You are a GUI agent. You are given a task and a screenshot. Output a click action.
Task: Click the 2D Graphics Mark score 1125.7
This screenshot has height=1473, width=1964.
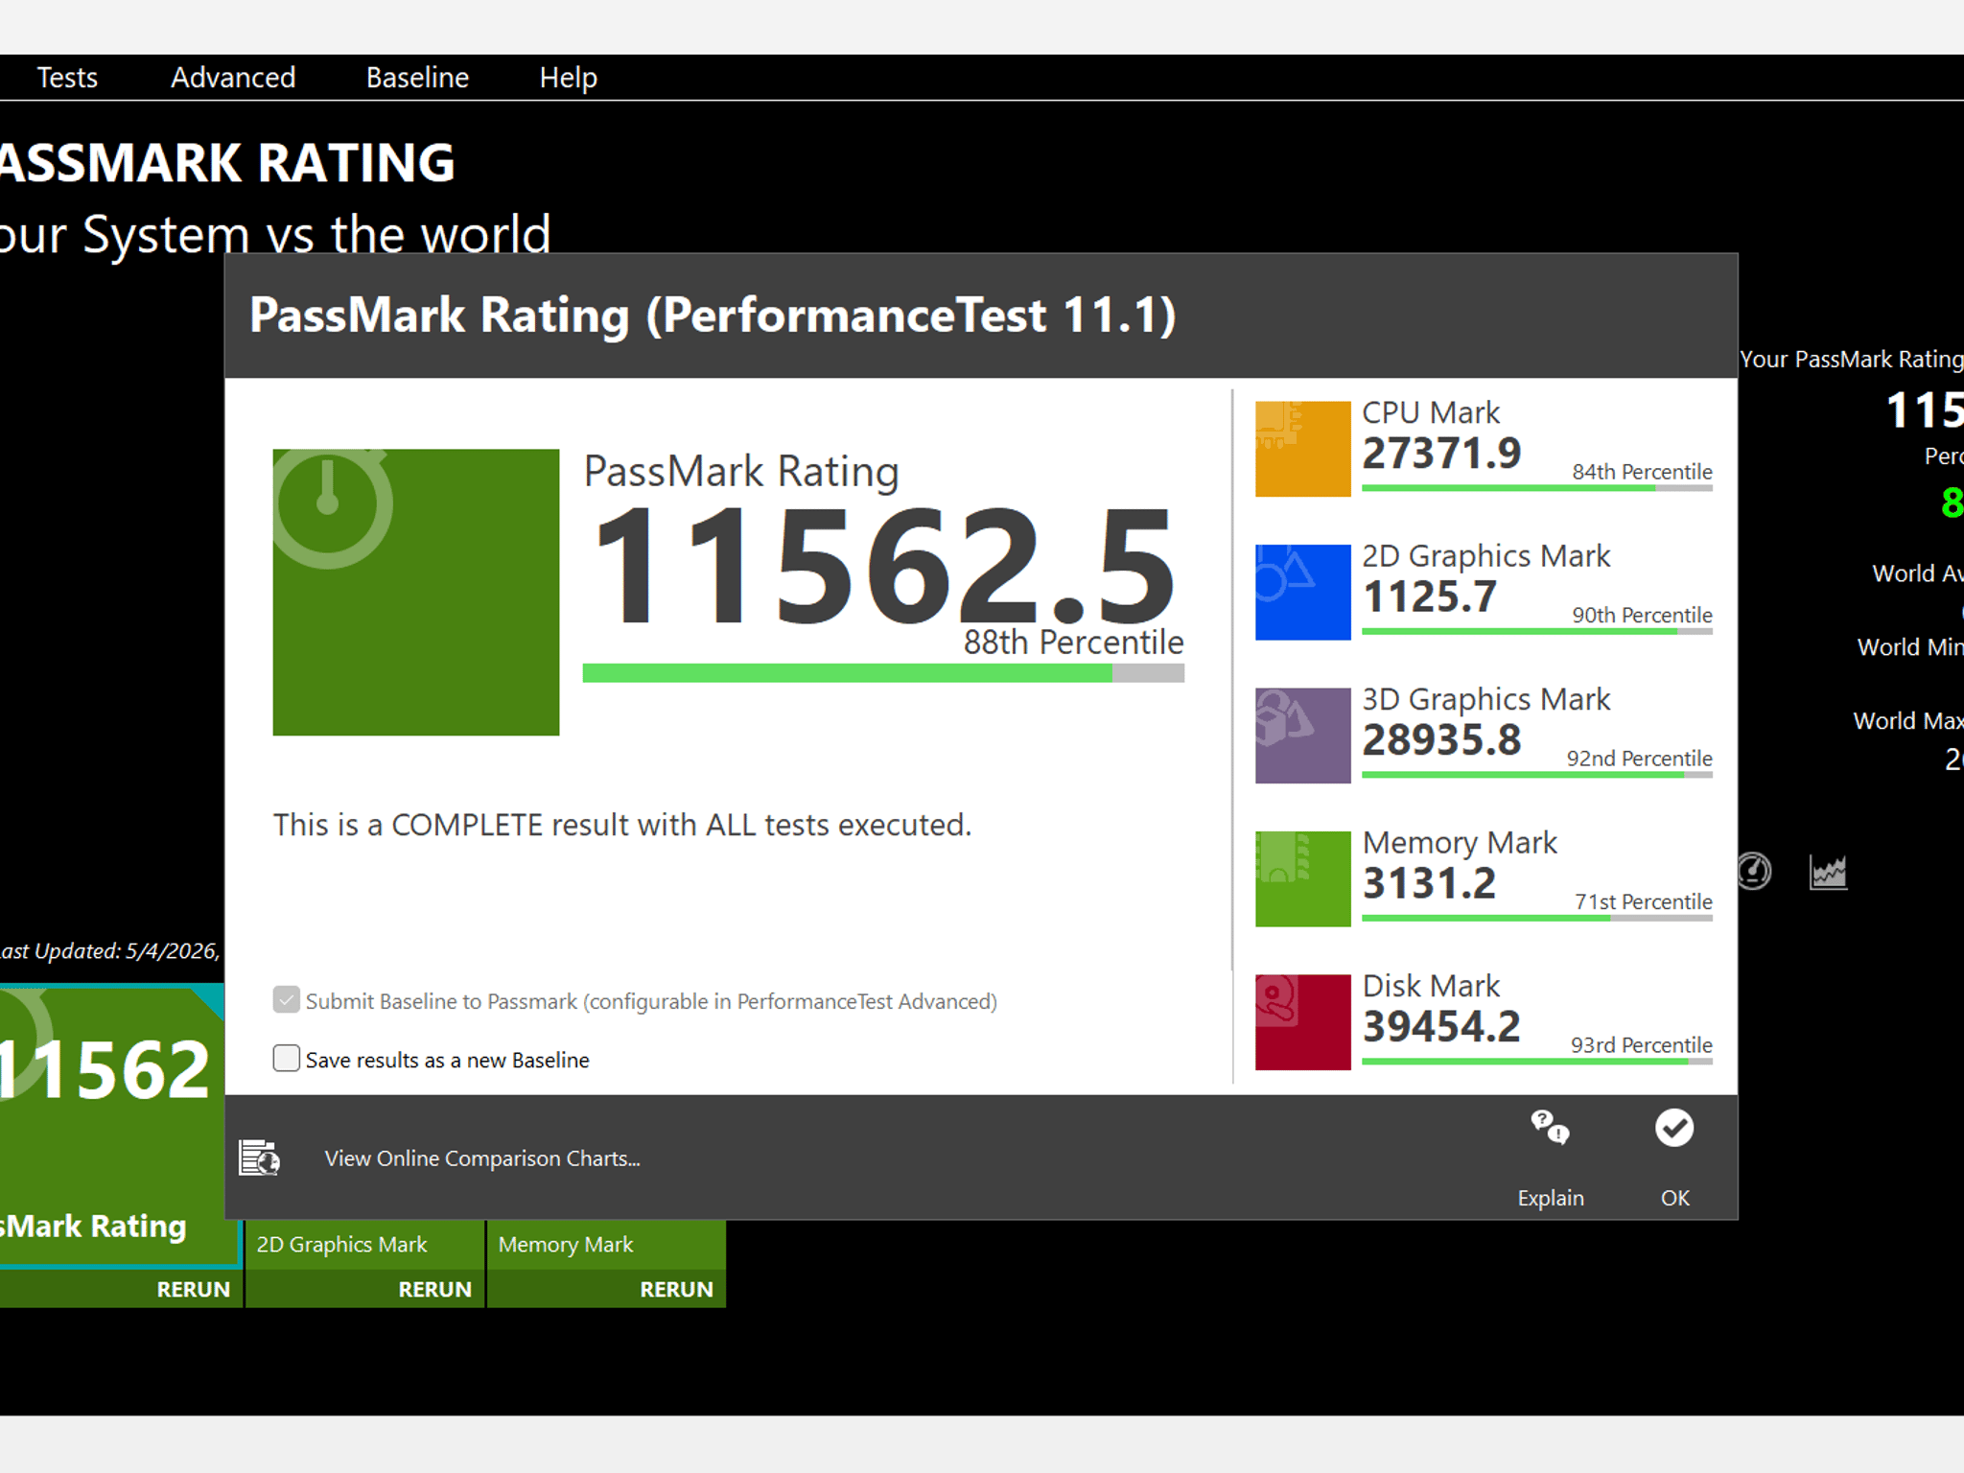pos(1429,596)
